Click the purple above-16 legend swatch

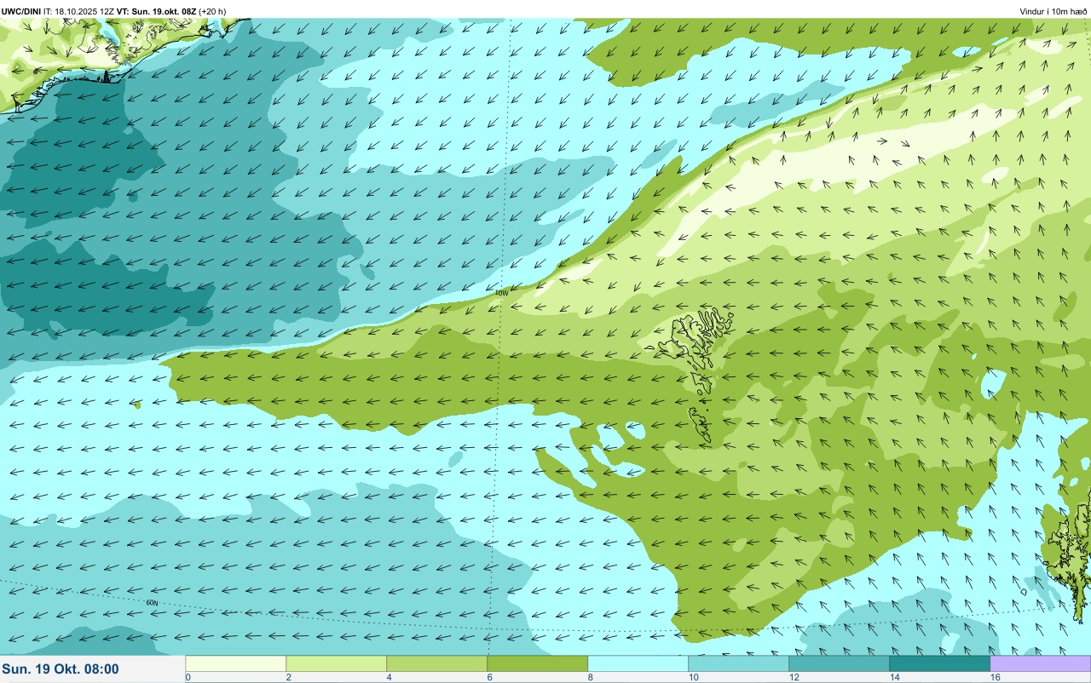[1040, 663]
